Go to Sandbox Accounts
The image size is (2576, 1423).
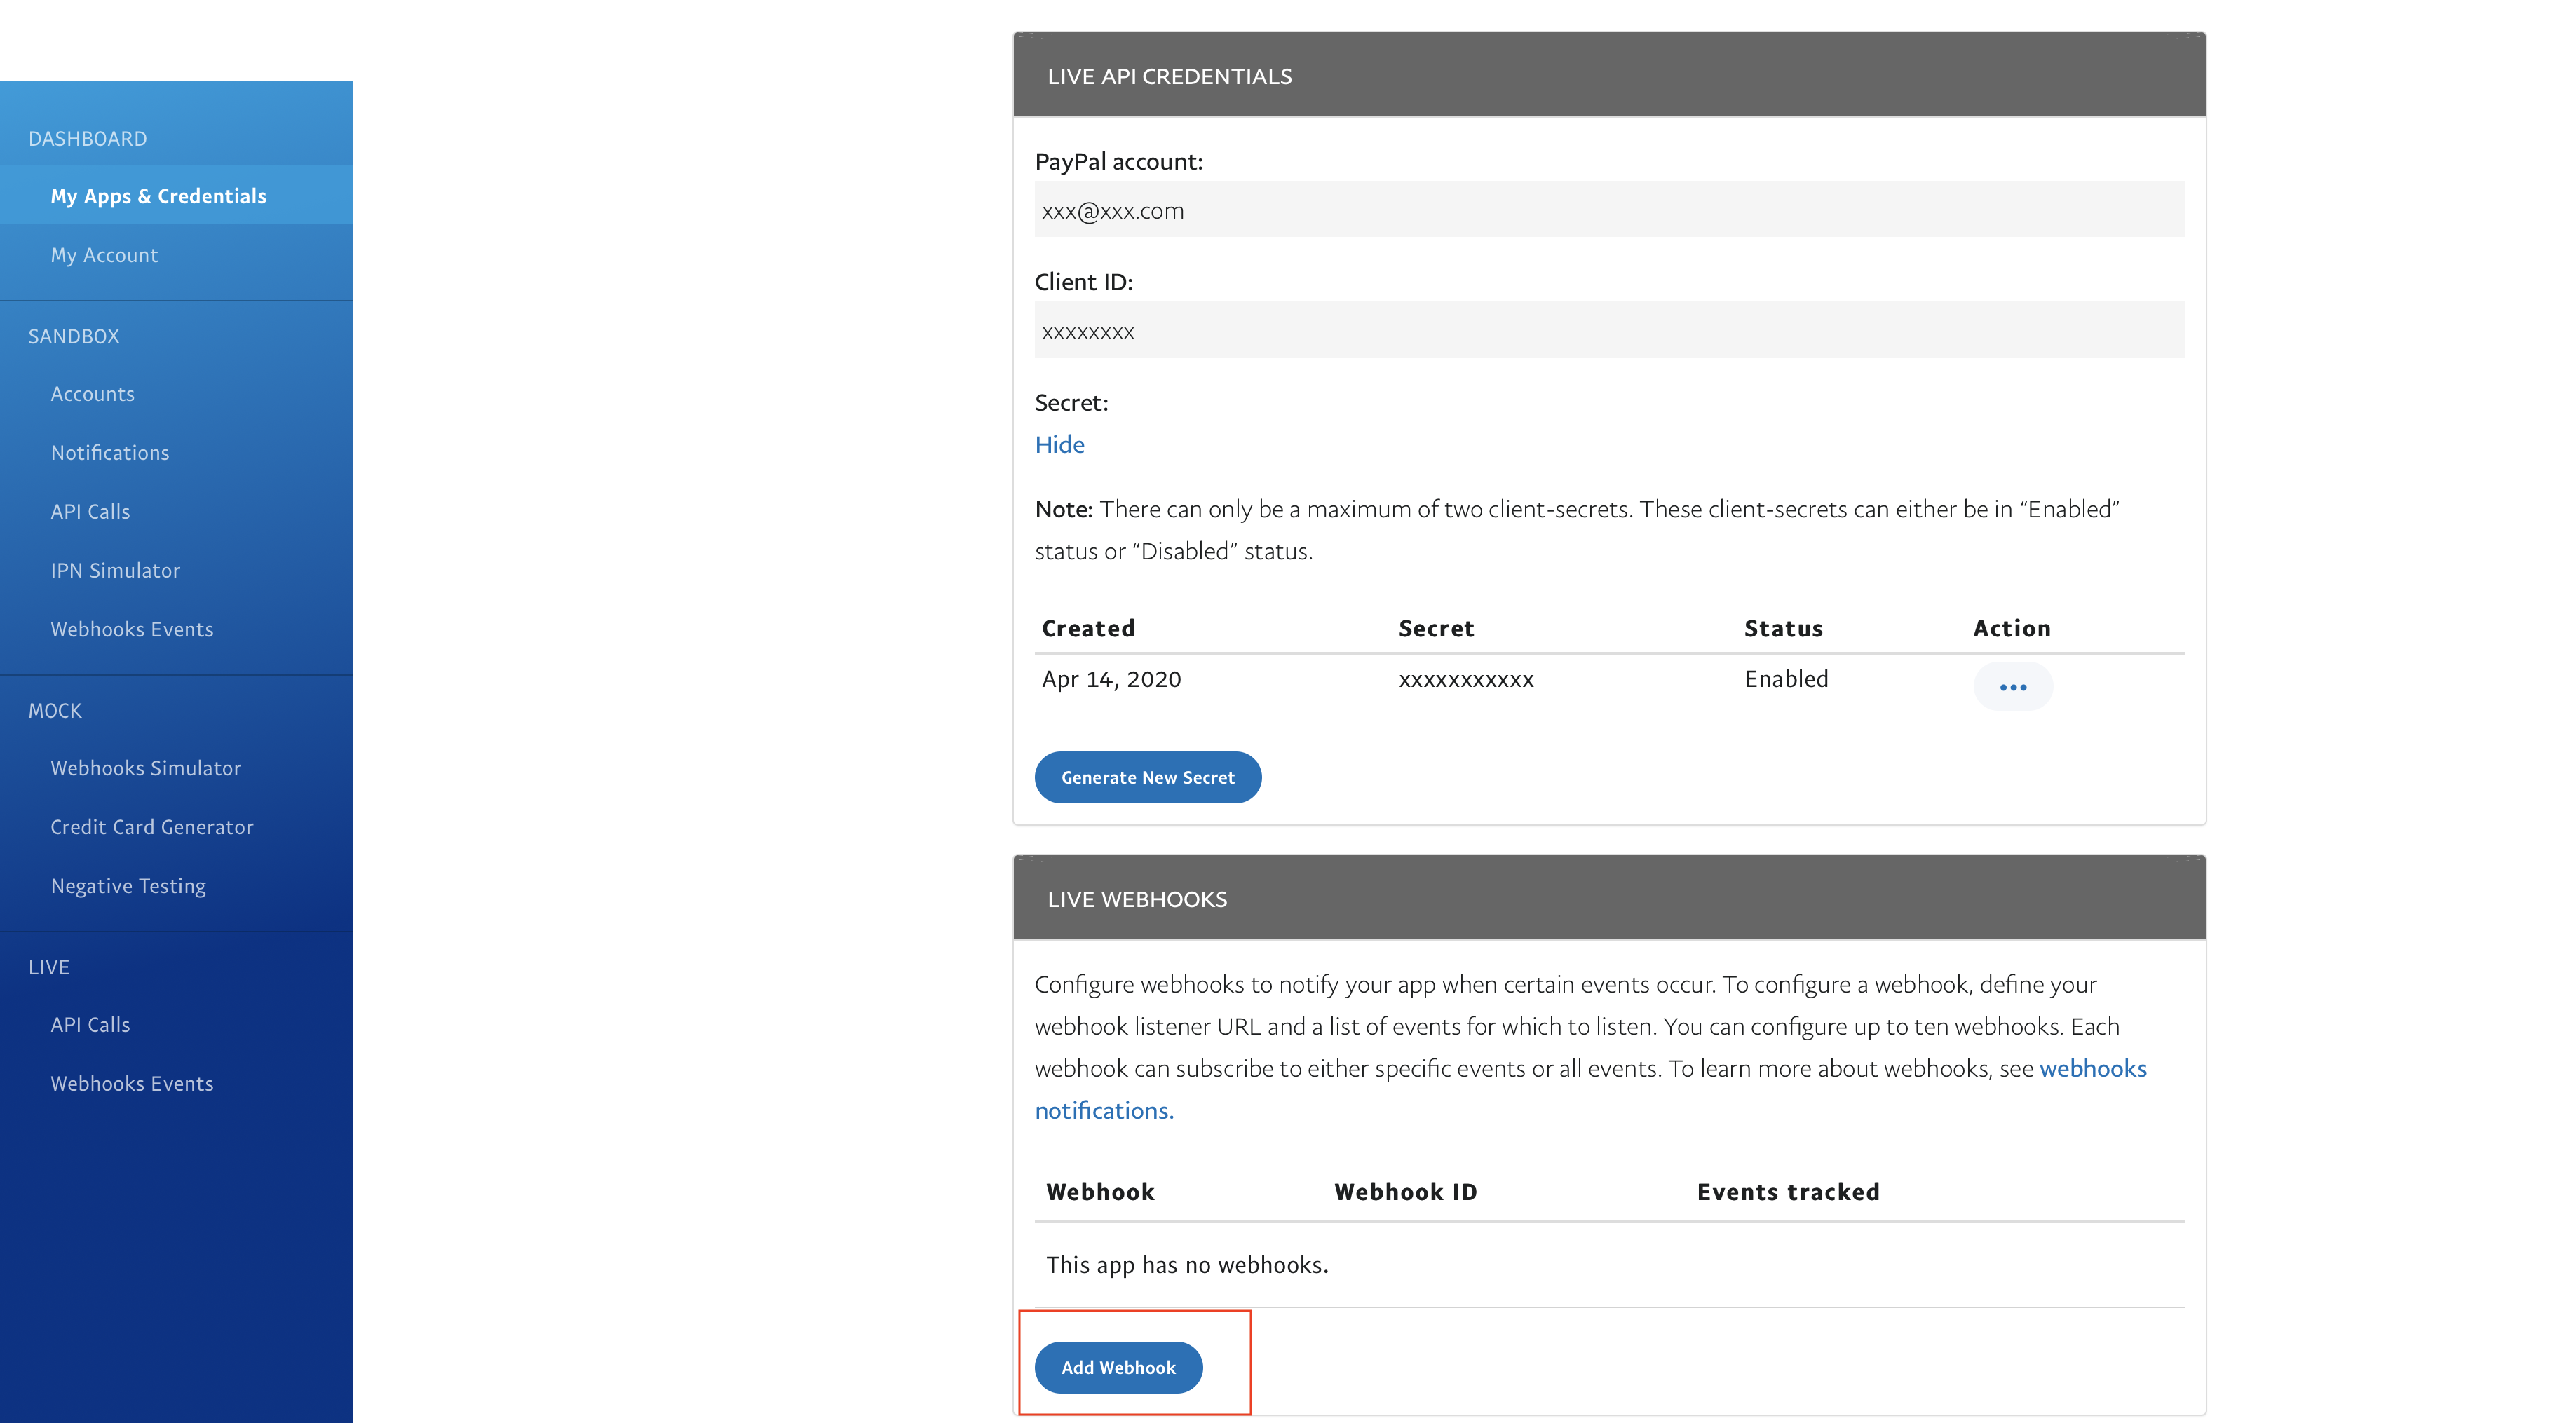pyautogui.click(x=92, y=394)
